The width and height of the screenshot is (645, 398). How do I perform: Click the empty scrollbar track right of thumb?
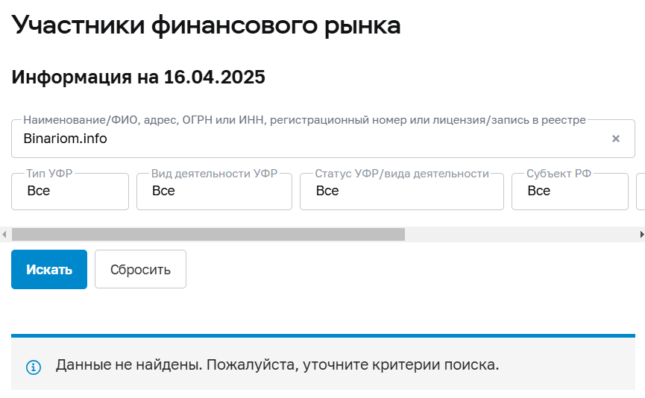(520, 234)
